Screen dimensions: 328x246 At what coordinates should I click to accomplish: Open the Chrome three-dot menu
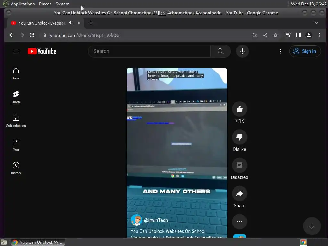tap(319, 35)
